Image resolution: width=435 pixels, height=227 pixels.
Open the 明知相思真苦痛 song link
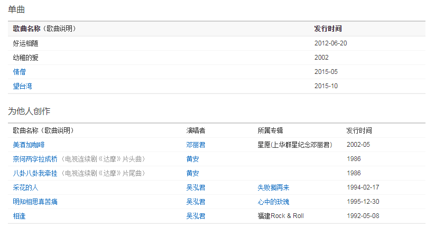[35, 202]
